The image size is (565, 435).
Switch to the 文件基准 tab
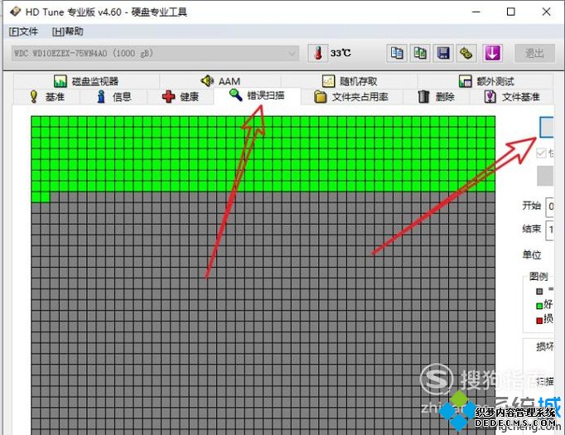pos(512,97)
